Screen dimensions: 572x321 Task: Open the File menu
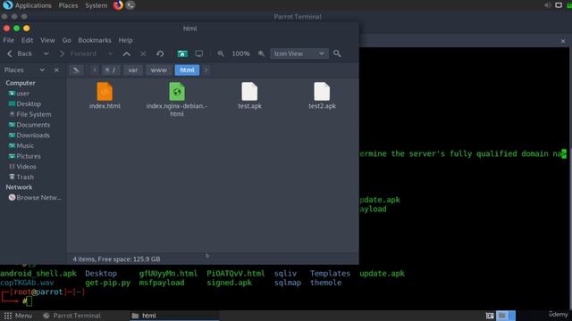pos(8,40)
